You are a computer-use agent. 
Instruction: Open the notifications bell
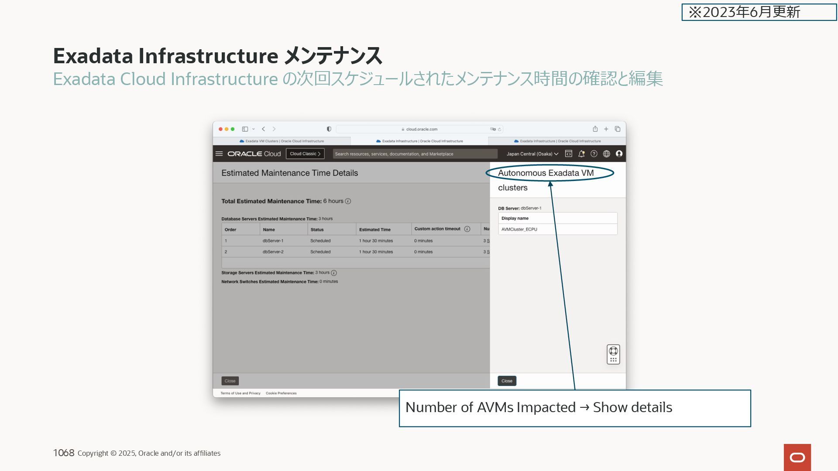581,154
